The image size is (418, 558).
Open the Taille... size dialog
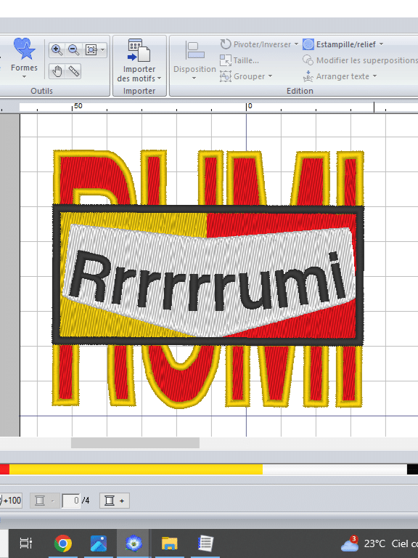(x=239, y=60)
